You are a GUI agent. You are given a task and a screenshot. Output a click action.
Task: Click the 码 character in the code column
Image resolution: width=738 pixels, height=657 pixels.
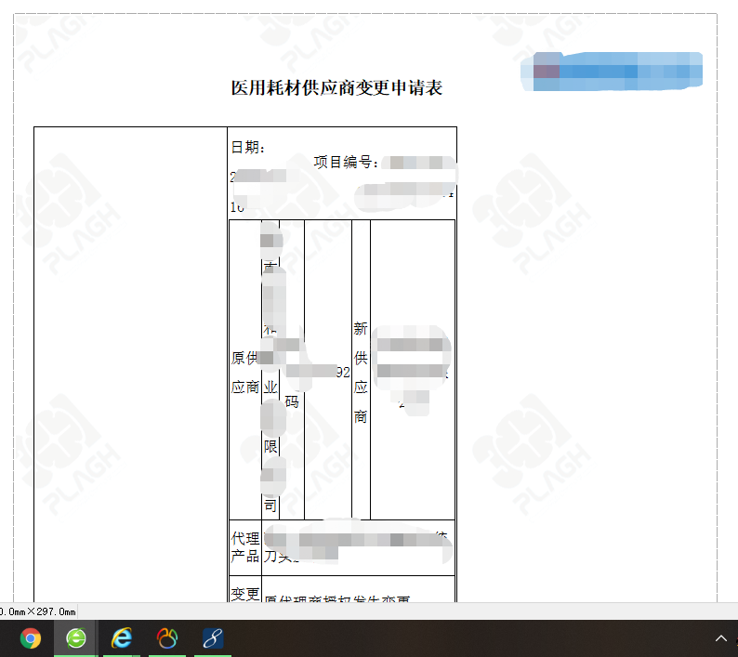click(x=292, y=402)
